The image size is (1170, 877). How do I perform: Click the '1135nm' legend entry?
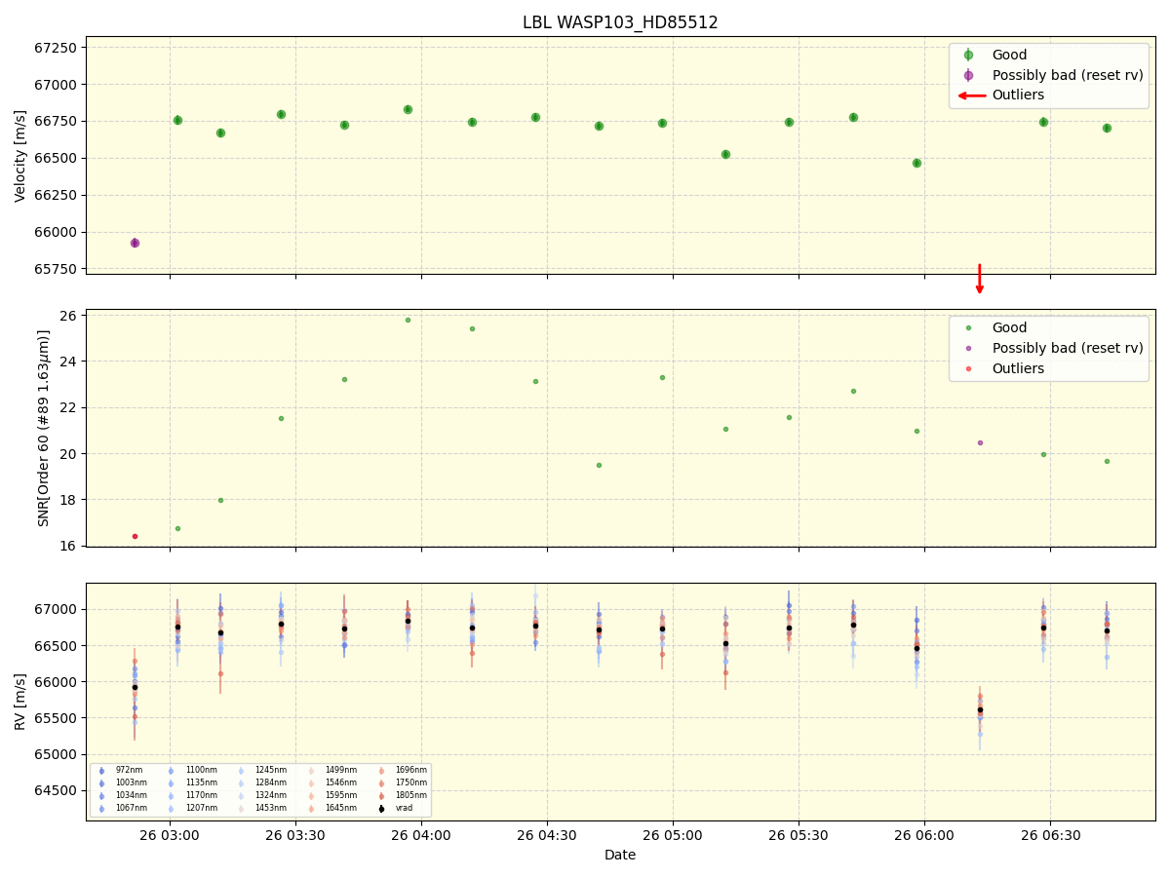[202, 782]
